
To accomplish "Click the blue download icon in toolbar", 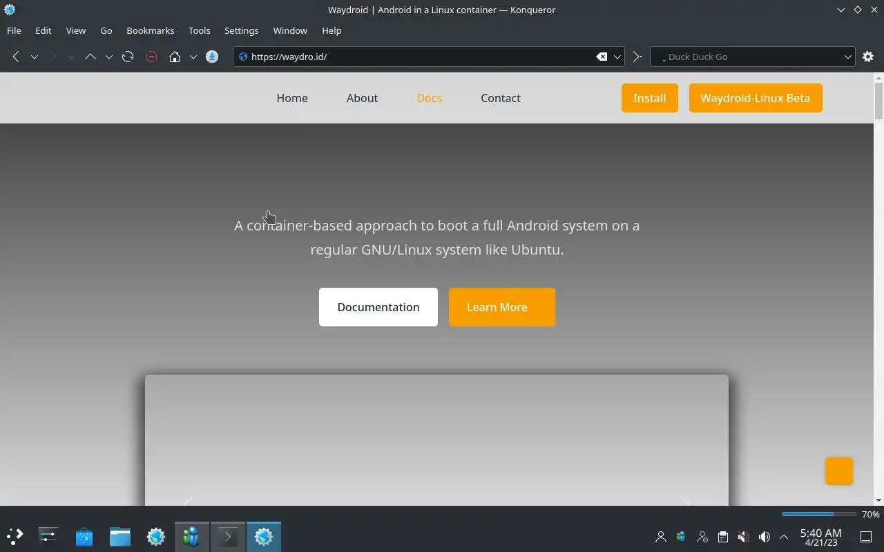I will click(212, 57).
